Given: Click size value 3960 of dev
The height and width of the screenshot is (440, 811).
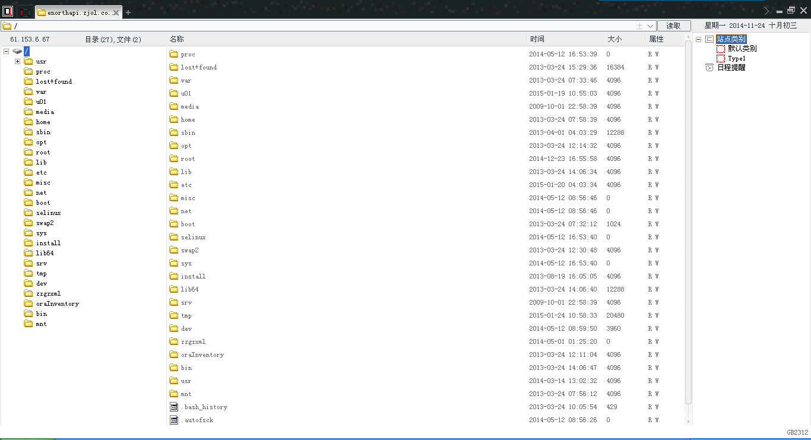Looking at the screenshot, I should (x=614, y=328).
